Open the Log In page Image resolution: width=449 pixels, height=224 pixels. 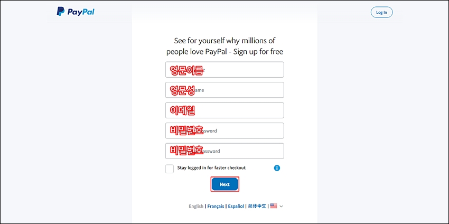tap(381, 12)
